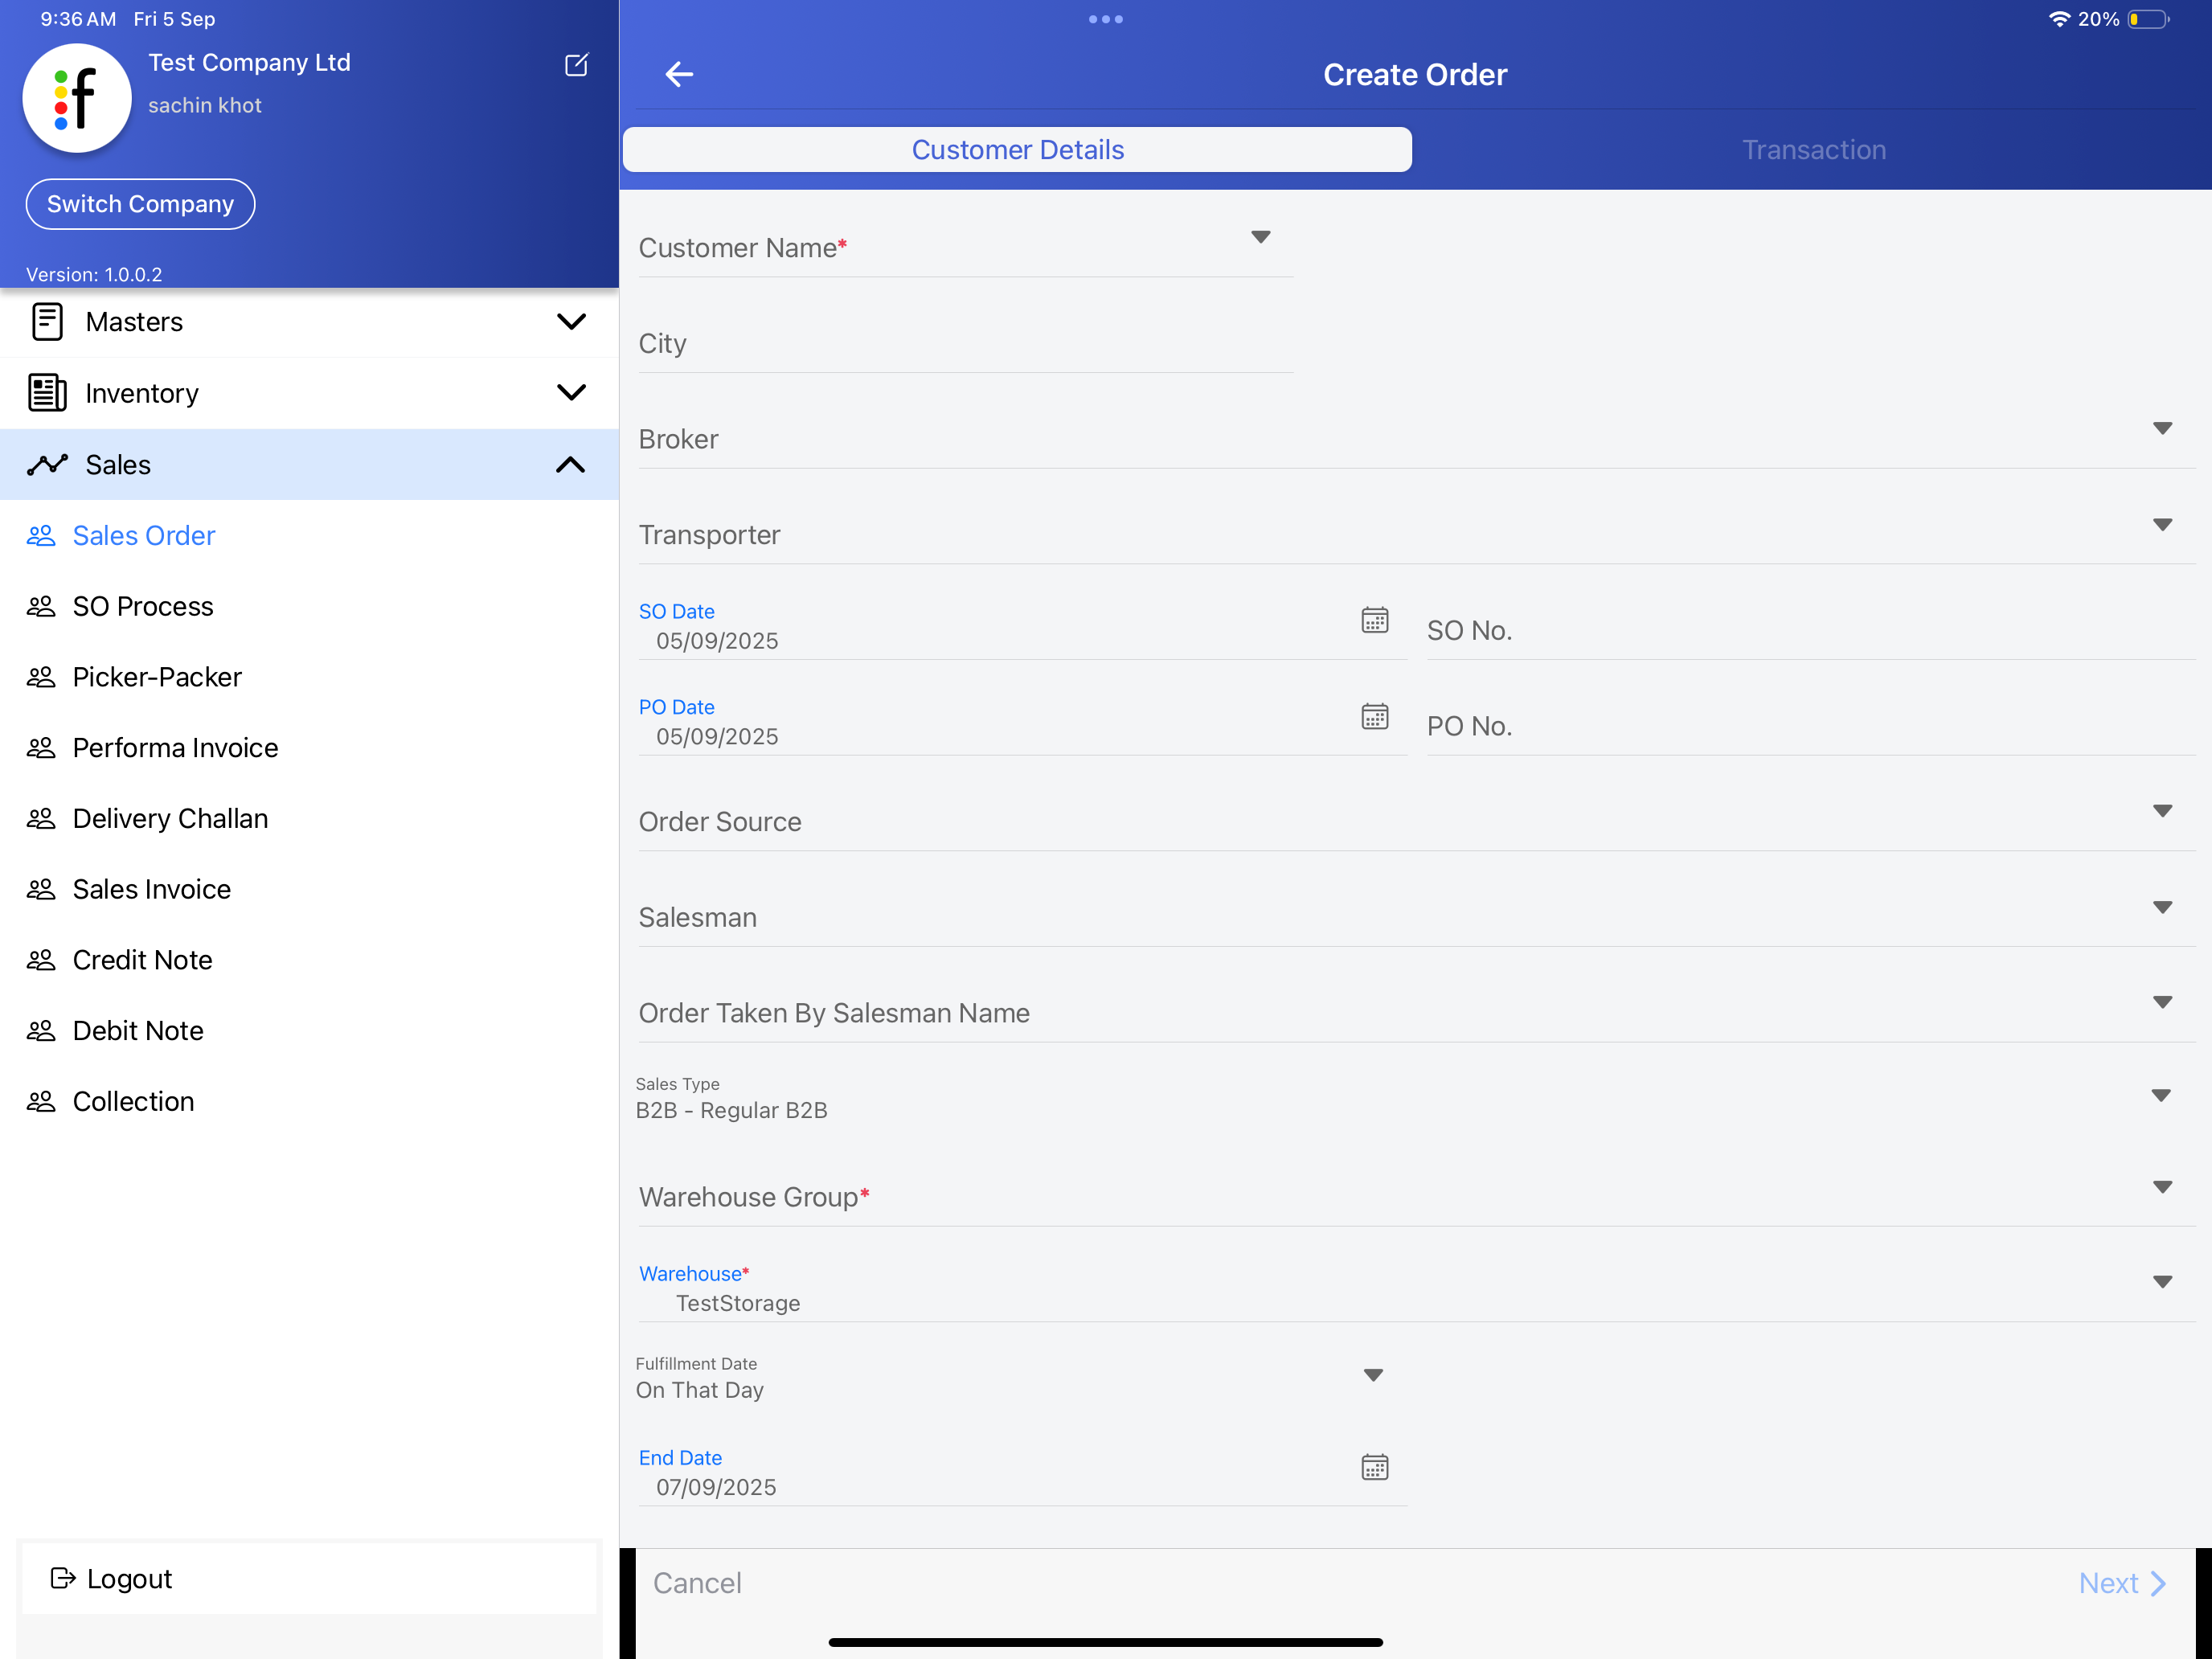The image size is (2212, 1659).
Task: Click the sachin khot username text
Action: coord(205,105)
